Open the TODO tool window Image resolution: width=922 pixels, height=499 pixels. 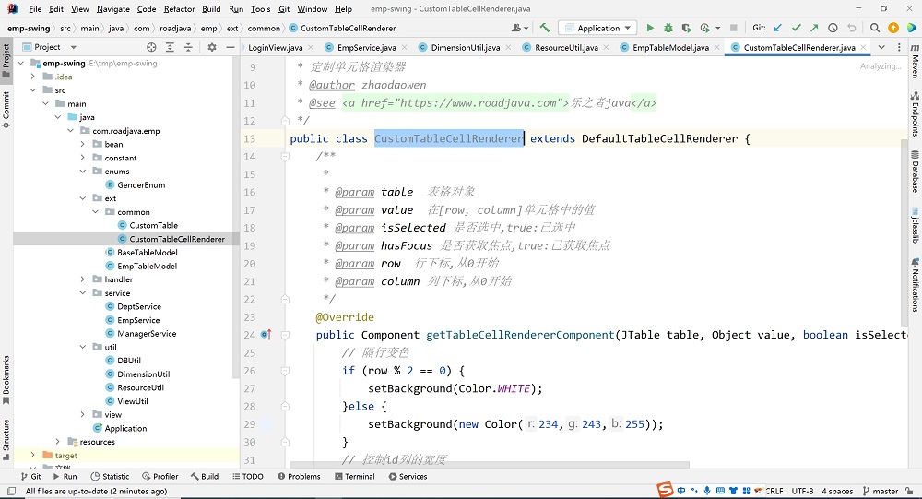point(247,477)
